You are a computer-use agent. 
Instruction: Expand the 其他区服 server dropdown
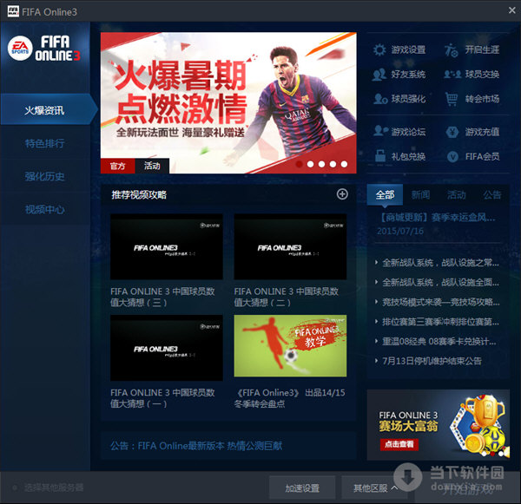coord(375,488)
